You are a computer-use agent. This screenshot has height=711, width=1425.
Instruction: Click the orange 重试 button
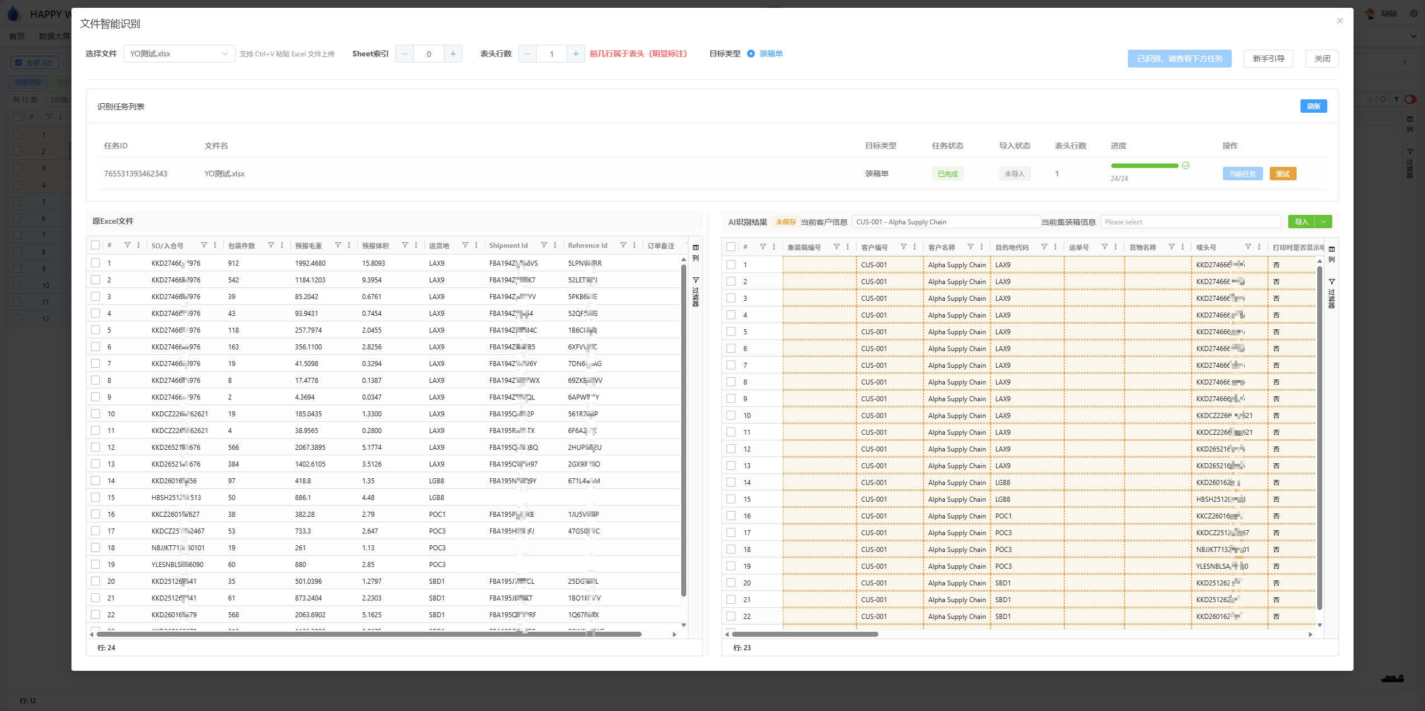(1283, 174)
